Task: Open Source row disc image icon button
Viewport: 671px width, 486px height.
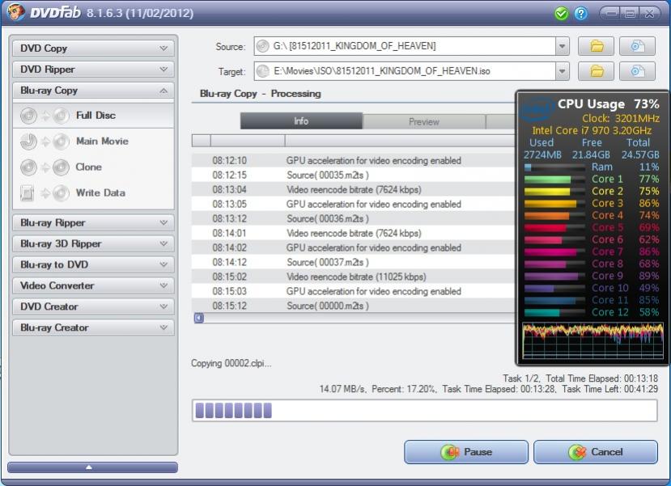Action: pos(637,46)
